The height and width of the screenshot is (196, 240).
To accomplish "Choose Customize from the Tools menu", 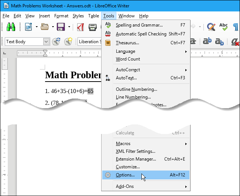I will (145, 167).
